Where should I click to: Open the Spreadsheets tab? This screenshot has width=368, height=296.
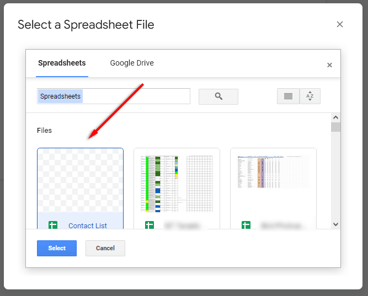[62, 63]
